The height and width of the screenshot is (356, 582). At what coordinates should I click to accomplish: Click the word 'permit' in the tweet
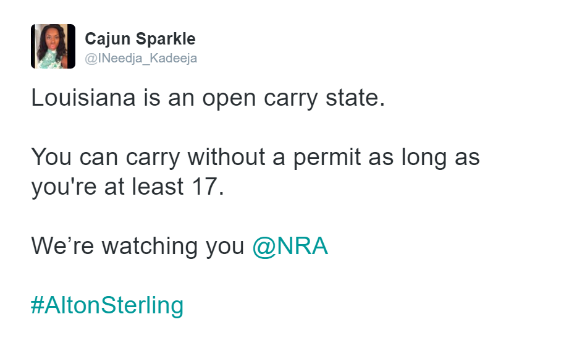pyautogui.click(x=327, y=158)
